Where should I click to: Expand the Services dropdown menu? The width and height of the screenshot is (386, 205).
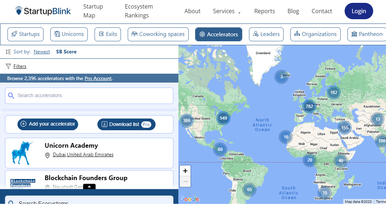coord(227,11)
